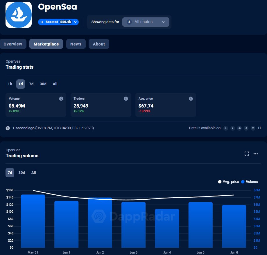Go to the About tab
This screenshot has height=255, width=267.
point(99,44)
